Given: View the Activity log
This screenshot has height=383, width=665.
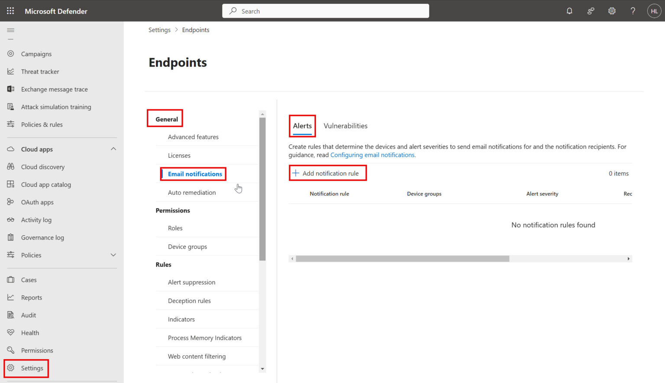Looking at the screenshot, I should 36,220.
